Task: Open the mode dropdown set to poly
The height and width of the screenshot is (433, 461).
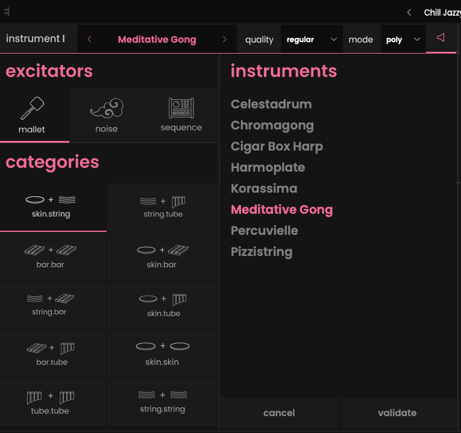Action: (x=403, y=40)
